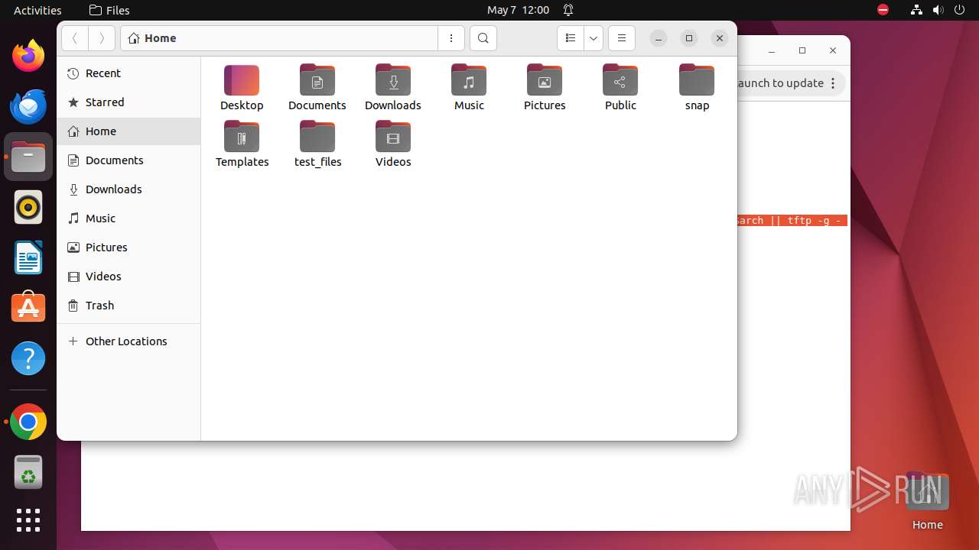Open the hamburger main menu
This screenshot has width=979, height=550.
click(622, 38)
